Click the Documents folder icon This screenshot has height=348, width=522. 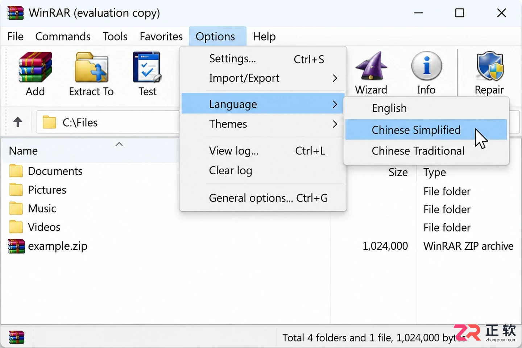tap(16, 171)
